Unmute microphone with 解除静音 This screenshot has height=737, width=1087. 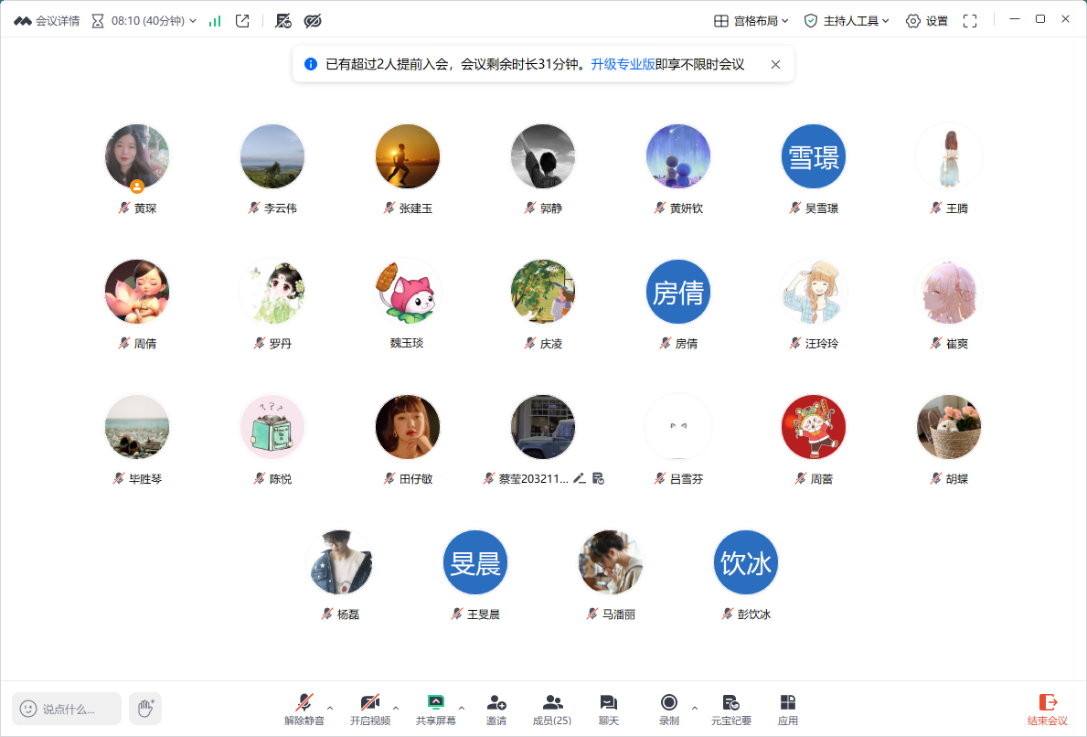pos(304,709)
